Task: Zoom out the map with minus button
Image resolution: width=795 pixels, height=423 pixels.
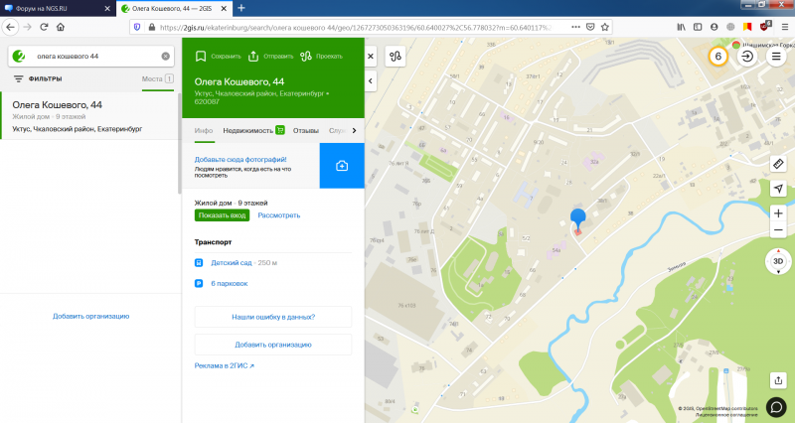Action: click(x=777, y=230)
